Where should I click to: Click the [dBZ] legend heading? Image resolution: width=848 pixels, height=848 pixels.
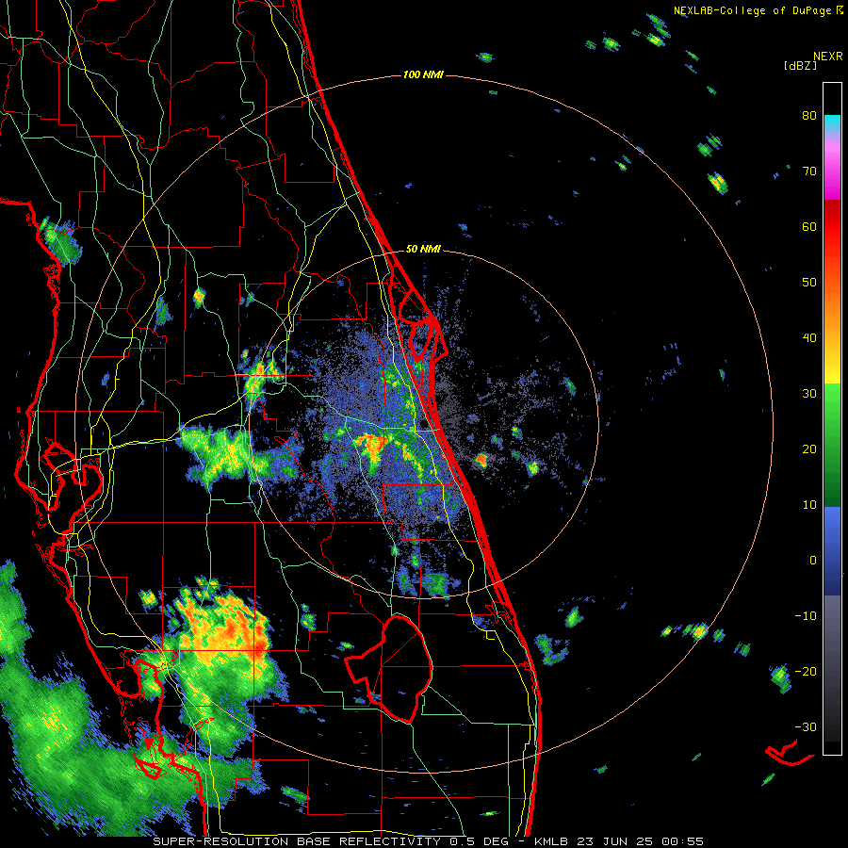[x=800, y=66]
